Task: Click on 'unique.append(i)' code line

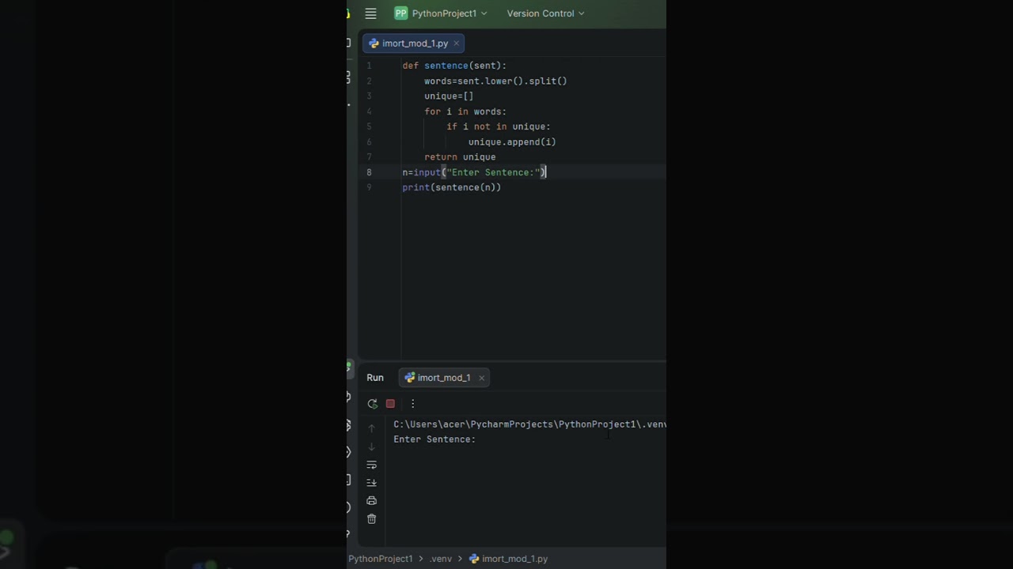Action: 512,142
